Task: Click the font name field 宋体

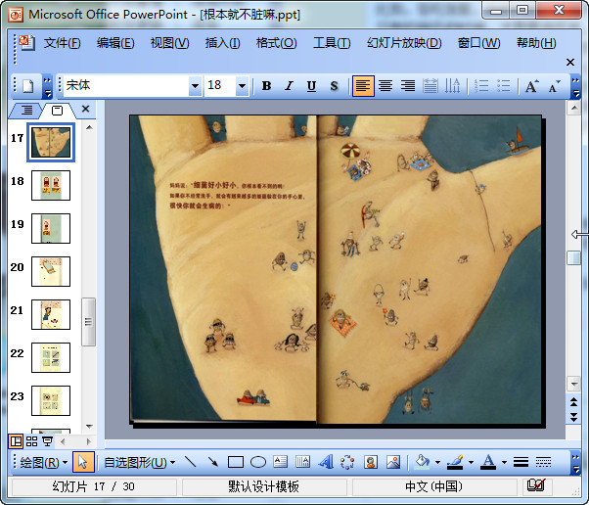Action: point(126,86)
